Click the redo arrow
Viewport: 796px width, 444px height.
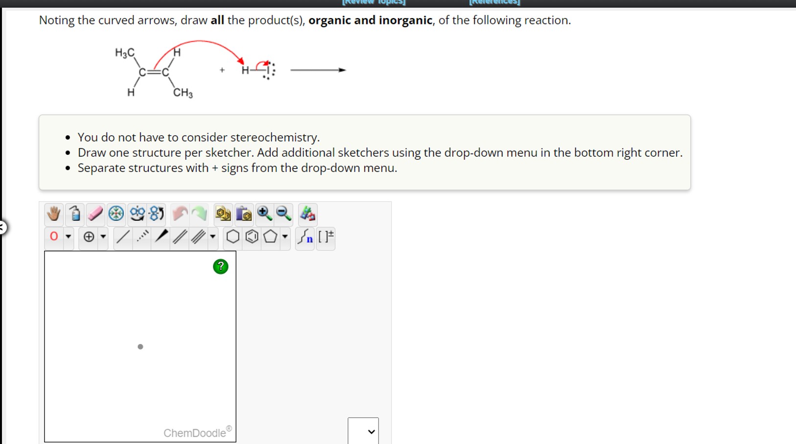[x=200, y=214]
